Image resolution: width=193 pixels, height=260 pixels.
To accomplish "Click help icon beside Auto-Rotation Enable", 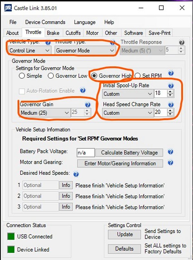I will 83,91.
